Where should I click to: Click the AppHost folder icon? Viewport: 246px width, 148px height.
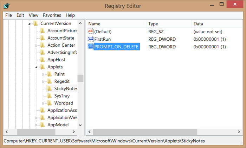(42, 60)
